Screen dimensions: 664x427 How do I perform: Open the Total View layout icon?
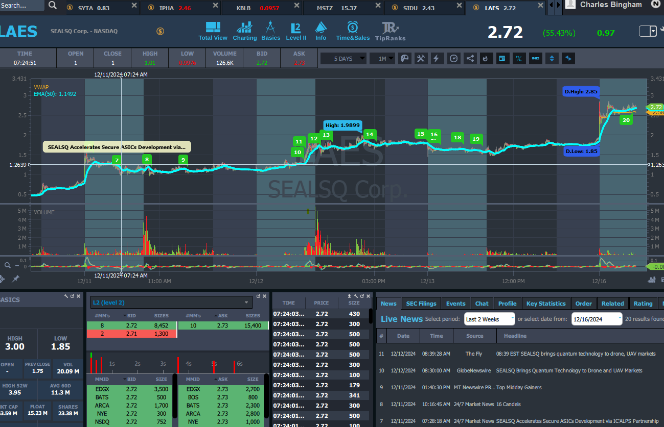coord(213,31)
